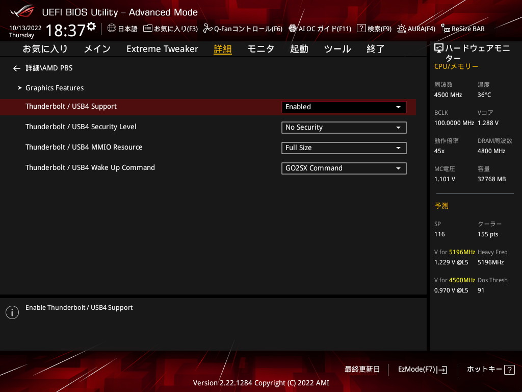
Task: Switch to the モニタ tab
Action: (260, 49)
